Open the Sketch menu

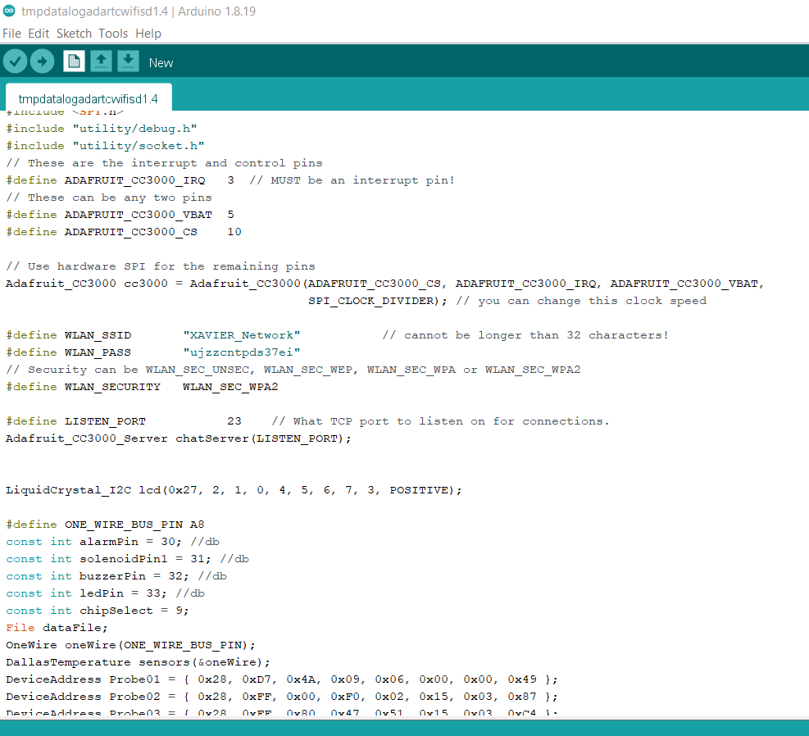pyautogui.click(x=74, y=34)
